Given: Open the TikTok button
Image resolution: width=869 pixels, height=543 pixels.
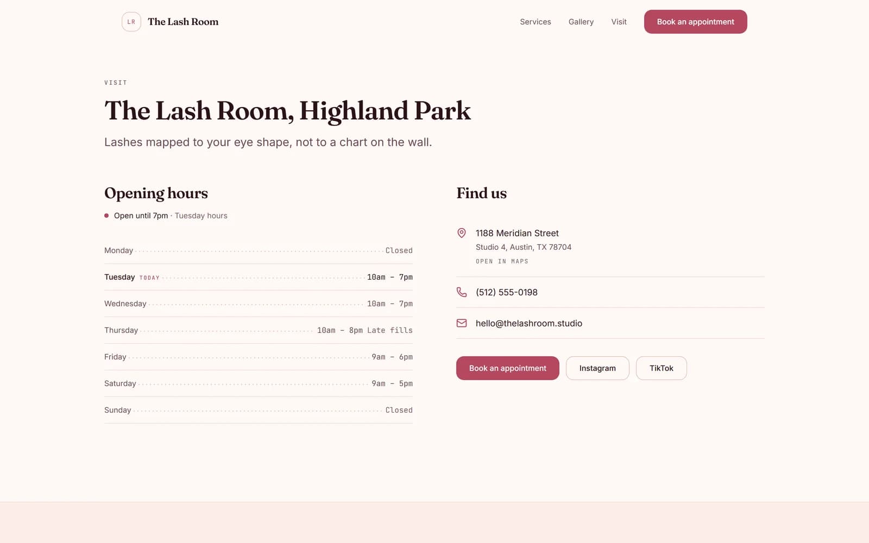Looking at the screenshot, I should (662, 368).
